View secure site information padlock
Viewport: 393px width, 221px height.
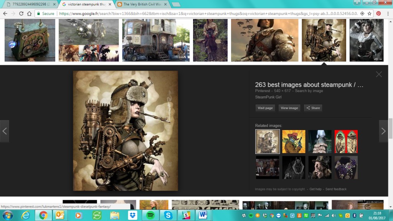(x=39, y=13)
